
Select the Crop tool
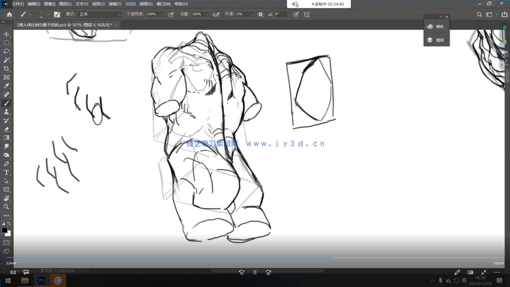(6, 69)
